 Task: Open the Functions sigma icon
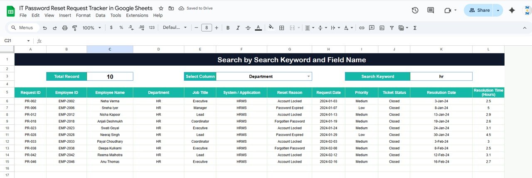pyautogui.click(x=415, y=28)
